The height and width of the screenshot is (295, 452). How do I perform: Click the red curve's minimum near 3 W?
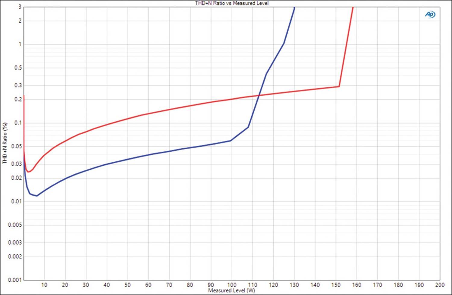[x=29, y=172]
